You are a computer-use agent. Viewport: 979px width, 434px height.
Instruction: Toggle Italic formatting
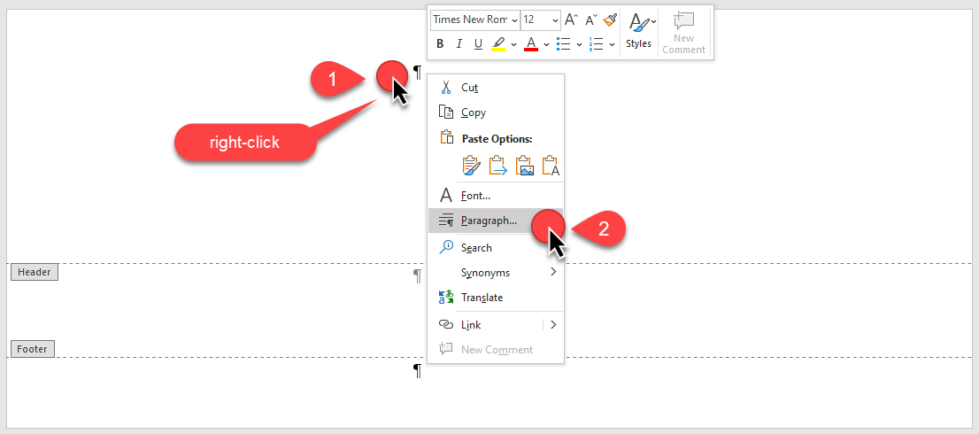[x=459, y=43]
